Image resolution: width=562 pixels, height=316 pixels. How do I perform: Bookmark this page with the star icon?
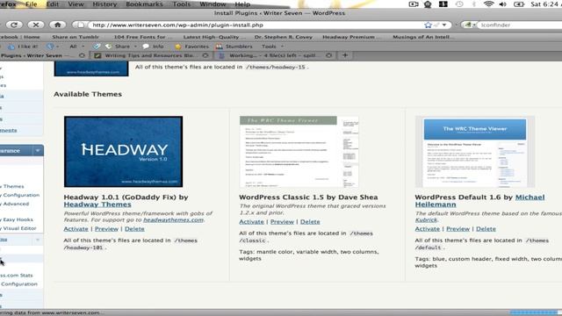click(428, 25)
